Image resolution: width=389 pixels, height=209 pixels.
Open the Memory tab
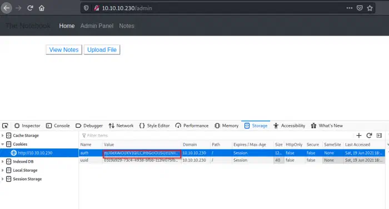point(227,126)
